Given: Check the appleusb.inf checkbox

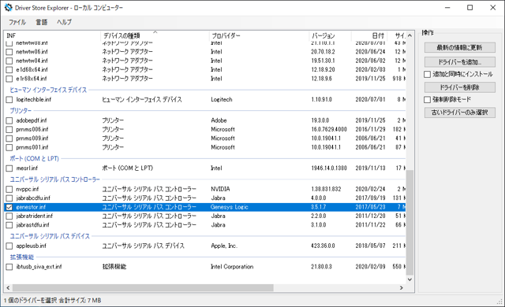Looking at the screenshot, I should click(x=9, y=246).
